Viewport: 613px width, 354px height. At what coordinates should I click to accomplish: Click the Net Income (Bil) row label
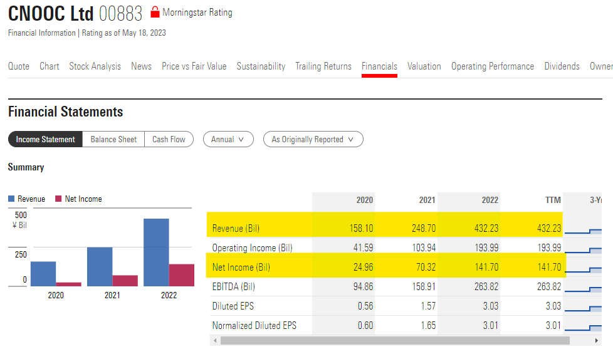pyautogui.click(x=241, y=268)
